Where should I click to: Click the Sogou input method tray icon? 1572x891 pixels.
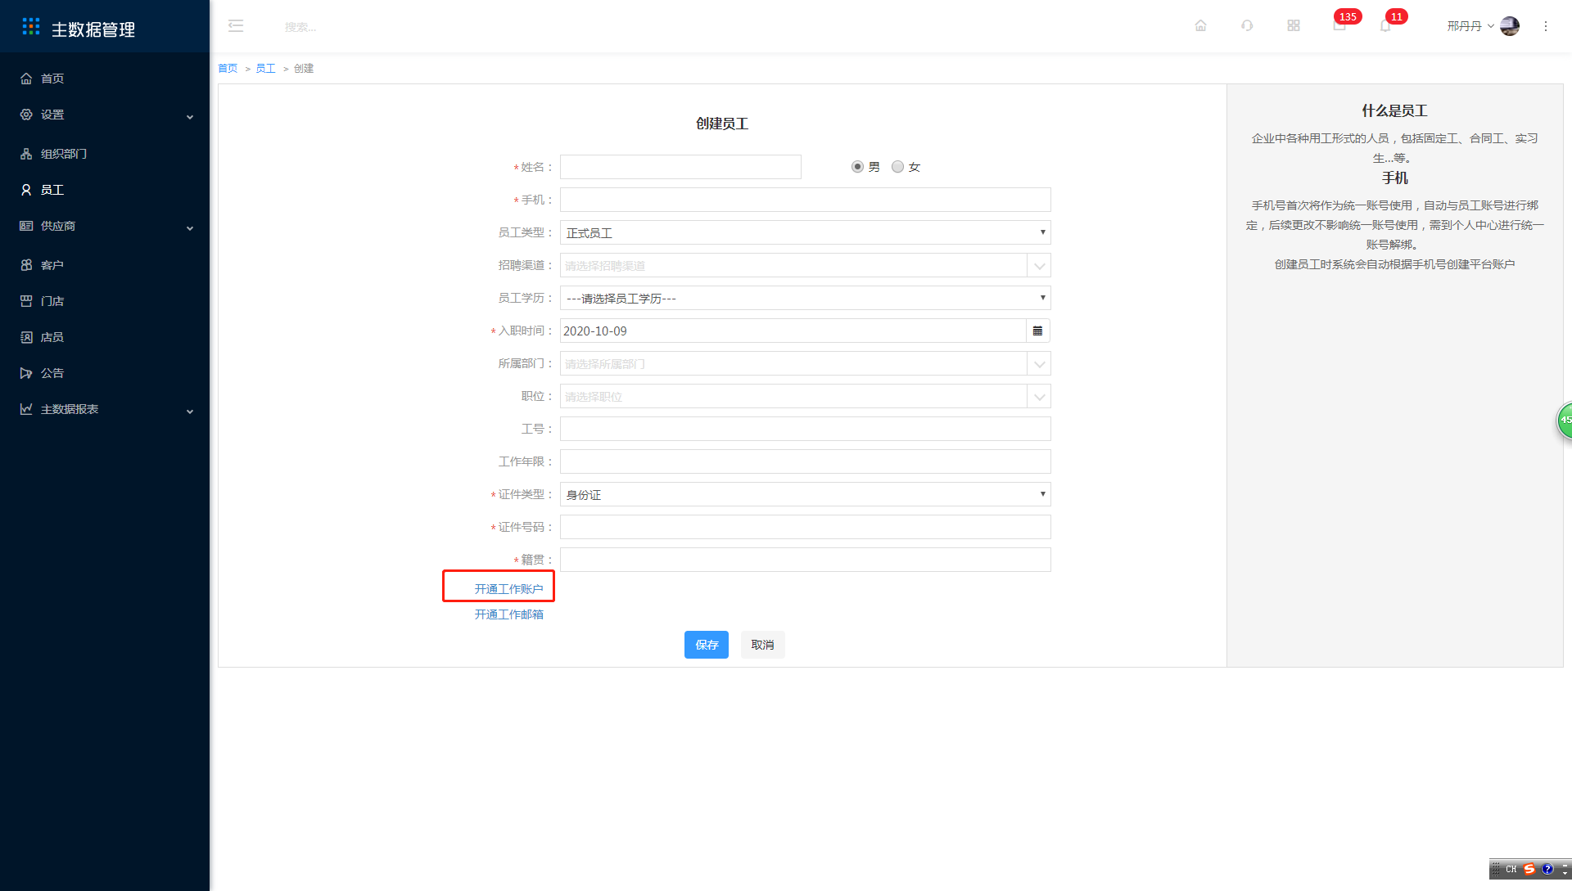point(1529,869)
